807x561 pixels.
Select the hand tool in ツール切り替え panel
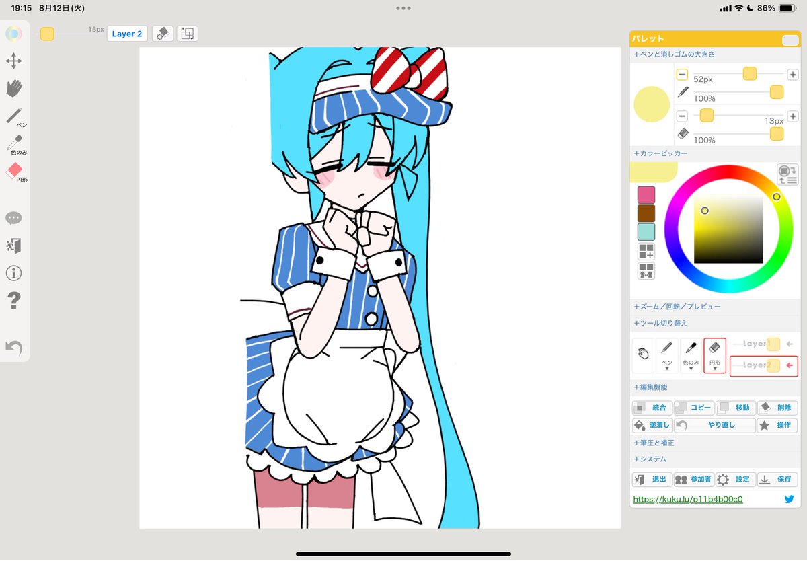pos(643,355)
